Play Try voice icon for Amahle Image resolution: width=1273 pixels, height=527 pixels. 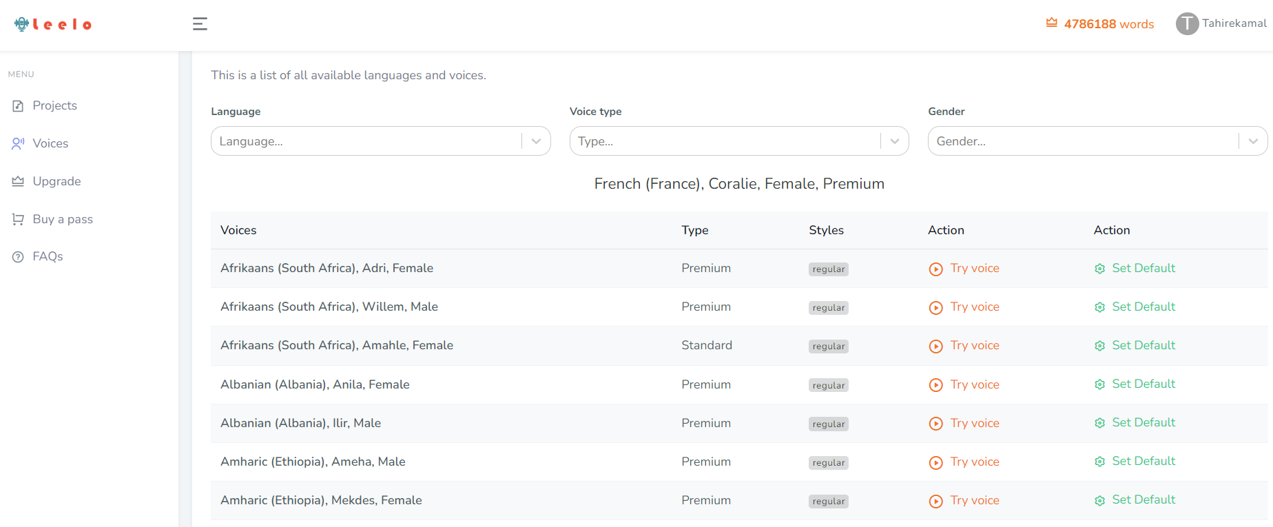935,347
